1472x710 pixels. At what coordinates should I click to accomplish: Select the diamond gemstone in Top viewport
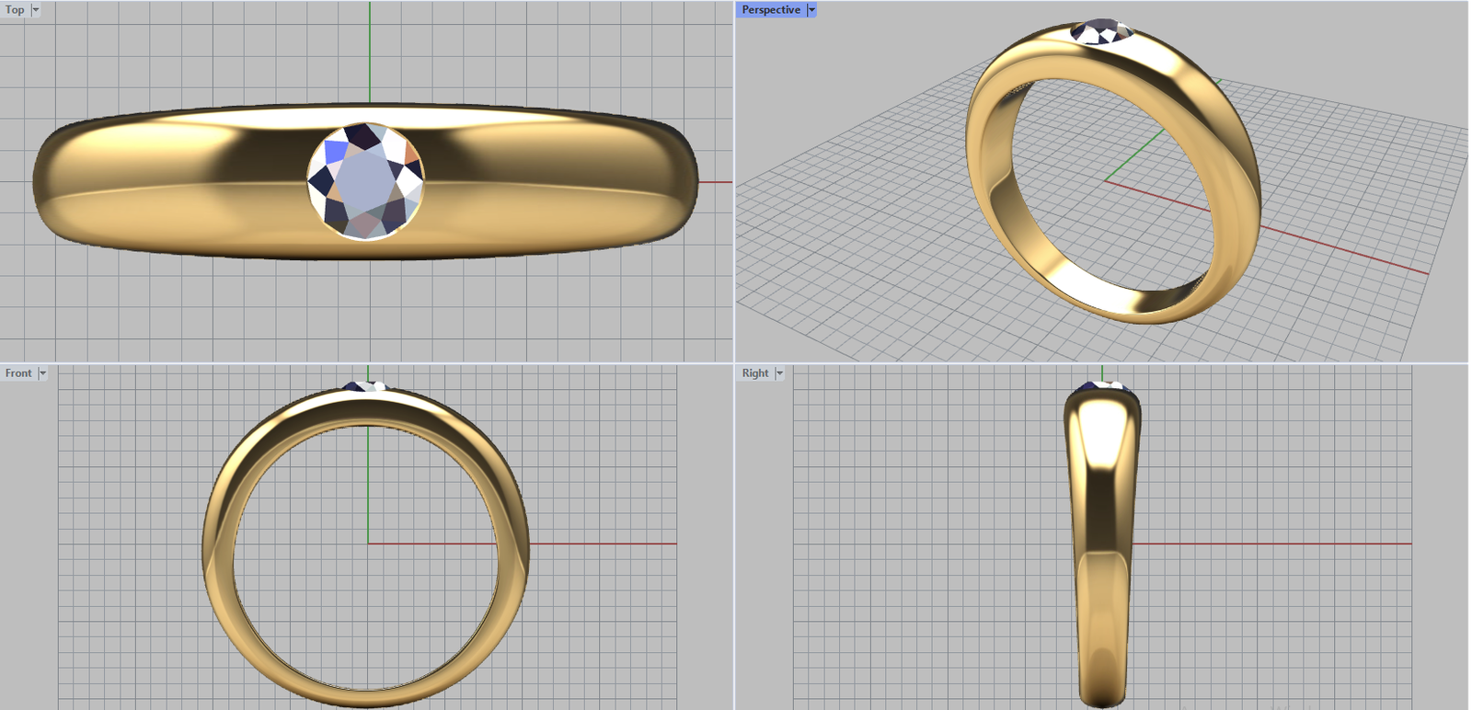click(x=366, y=181)
